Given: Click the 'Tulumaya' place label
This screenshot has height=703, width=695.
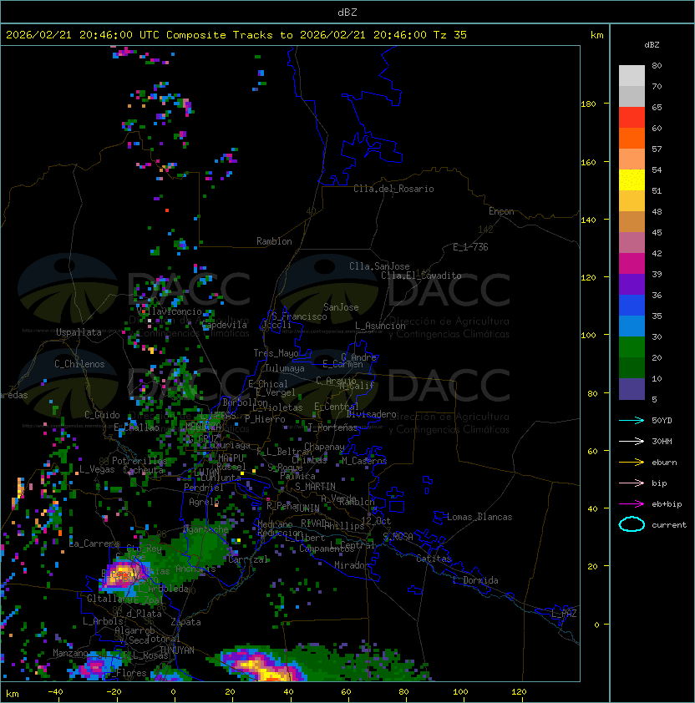Looking at the screenshot, I should point(285,368).
